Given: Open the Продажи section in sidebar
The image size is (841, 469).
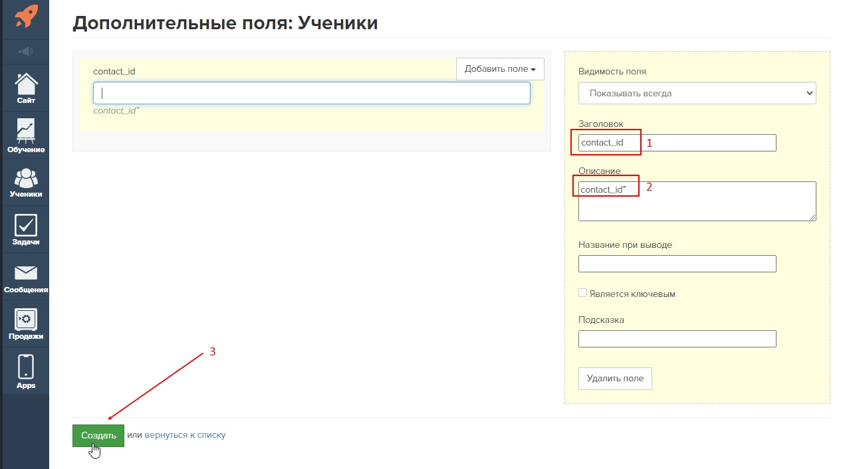Looking at the screenshot, I should click(26, 325).
